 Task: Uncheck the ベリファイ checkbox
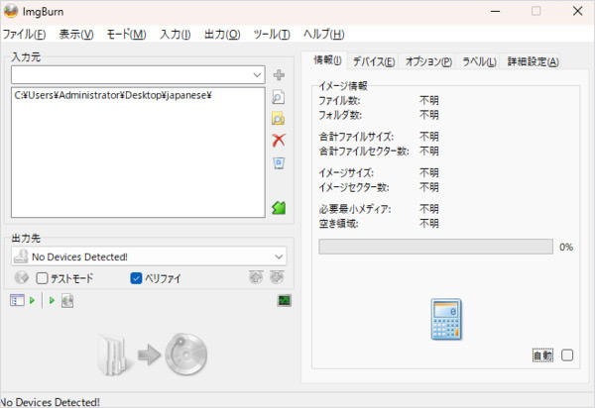click(x=136, y=278)
